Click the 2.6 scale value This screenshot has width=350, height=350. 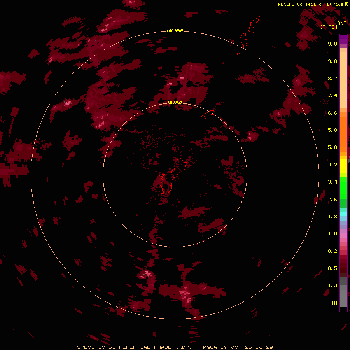[x=332, y=199]
